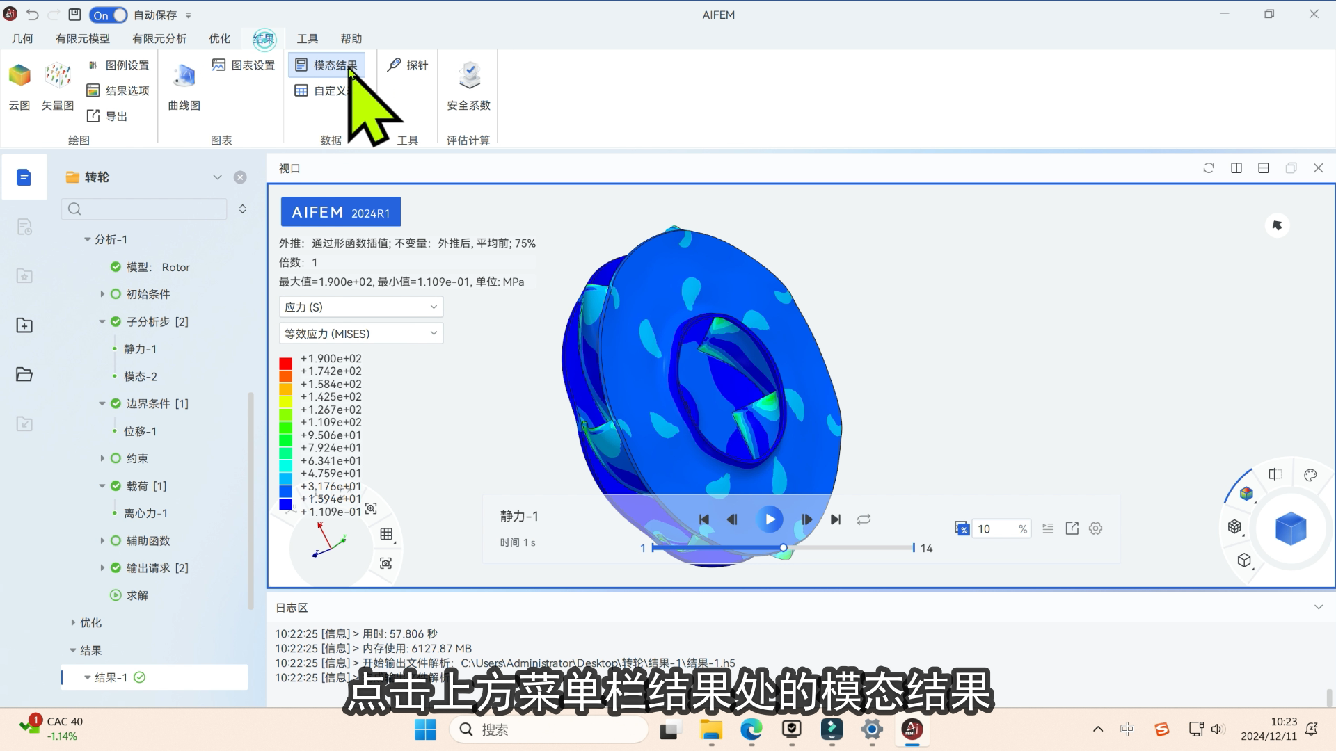
Task: Click the loop playback icon
Action: pyautogui.click(x=864, y=519)
